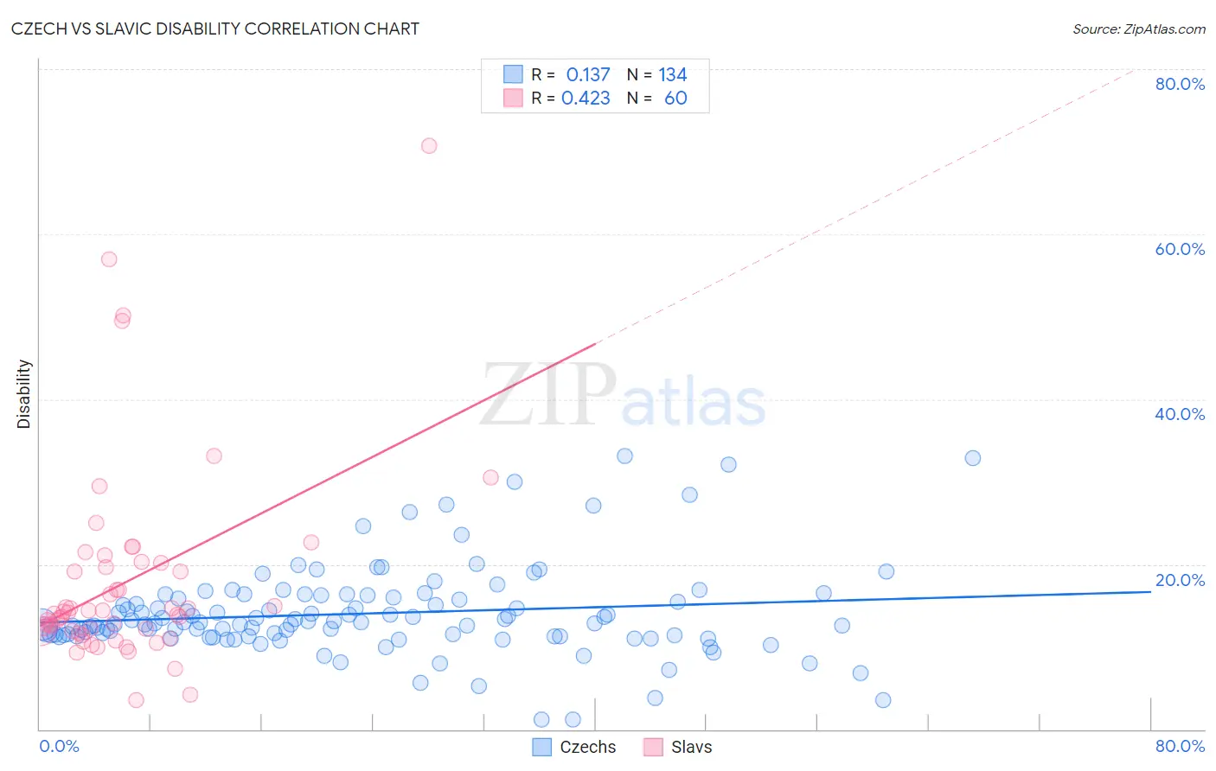The height and width of the screenshot is (771, 1216).
Task: Click the rightmost blue Czechs point near 33%
Action: [973, 458]
